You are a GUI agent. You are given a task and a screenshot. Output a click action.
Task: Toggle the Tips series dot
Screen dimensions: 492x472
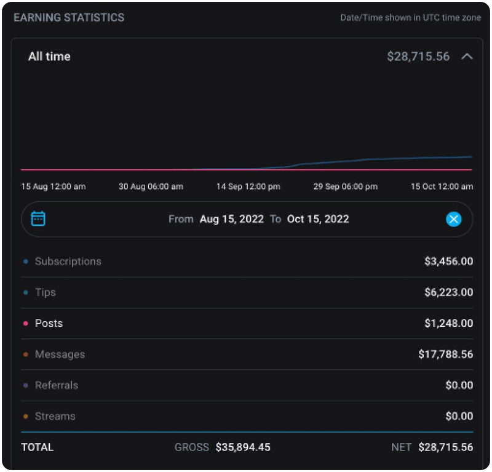[26, 293]
